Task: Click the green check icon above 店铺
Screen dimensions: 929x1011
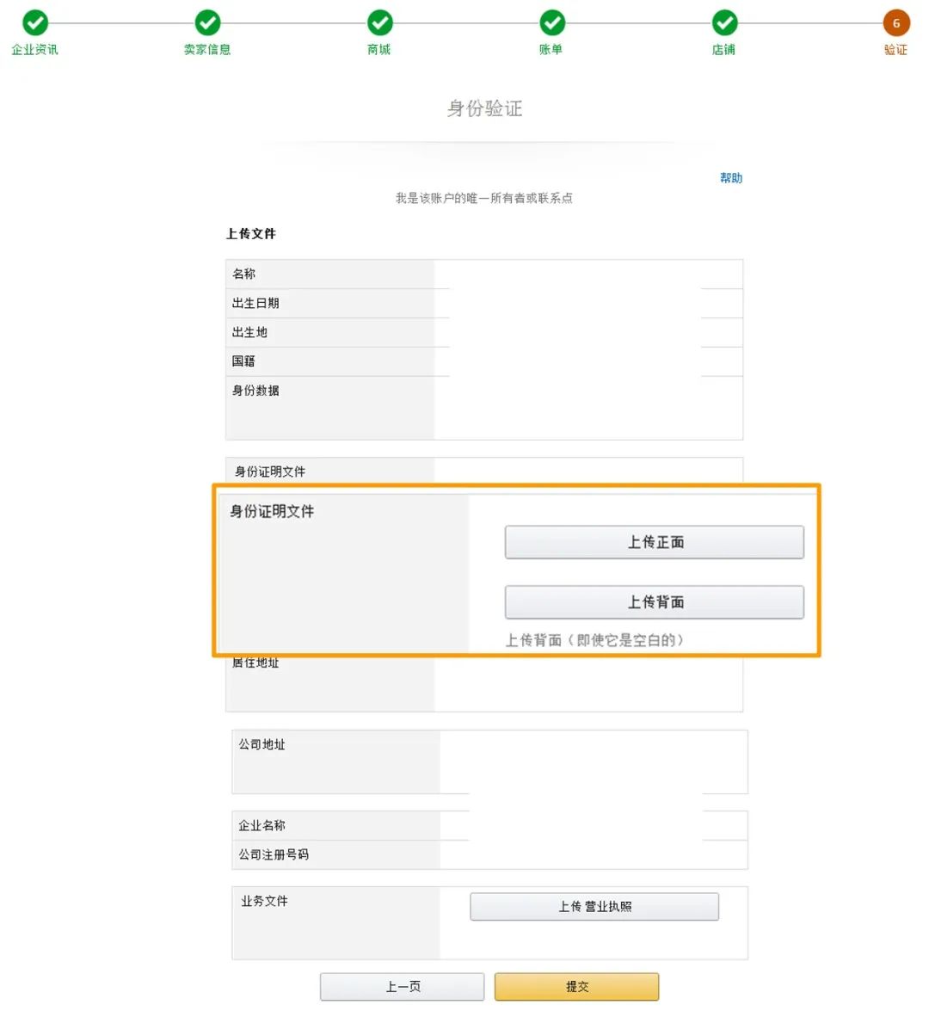Action: pyautogui.click(x=723, y=23)
